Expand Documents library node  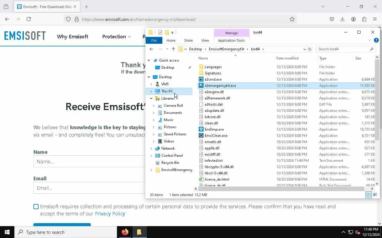pyautogui.click(x=153, y=113)
